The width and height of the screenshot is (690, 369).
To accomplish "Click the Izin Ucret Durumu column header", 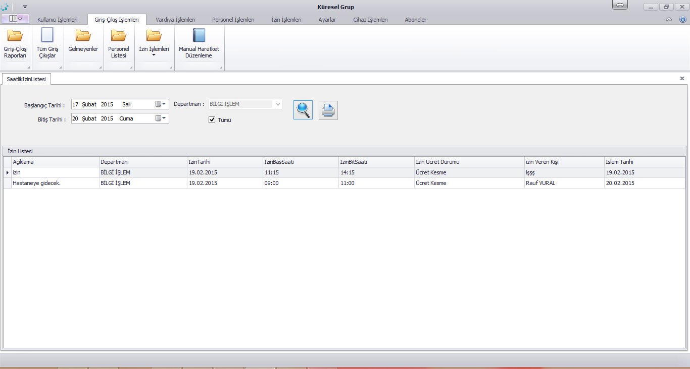I will click(469, 162).
